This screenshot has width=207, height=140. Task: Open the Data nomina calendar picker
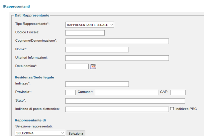coord(93,67)
